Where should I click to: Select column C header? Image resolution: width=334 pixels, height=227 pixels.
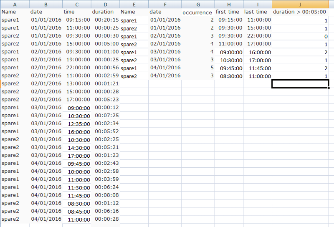pyautogui.click(x=77, y=5)
